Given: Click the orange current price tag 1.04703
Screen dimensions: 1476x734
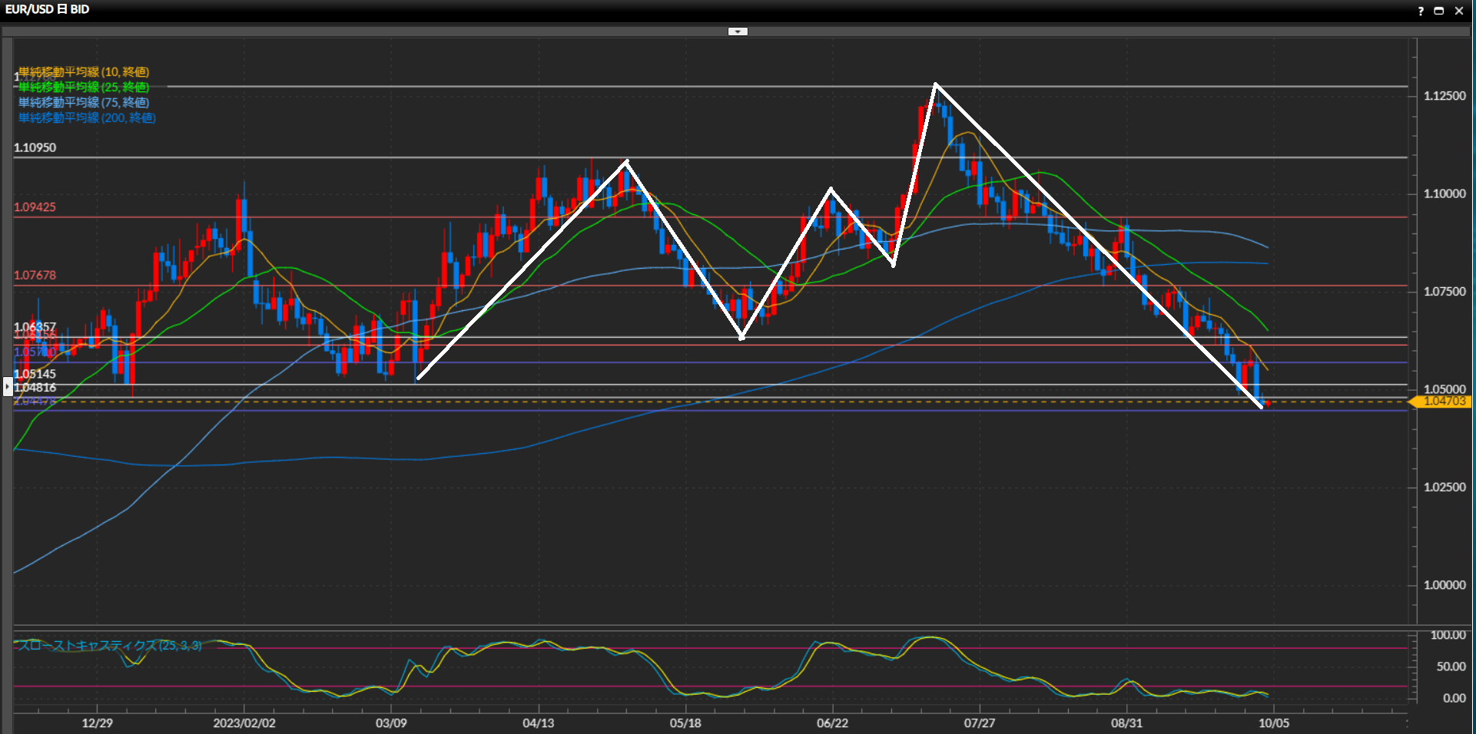Looking at the screenshot, I should coord(1443,402).
